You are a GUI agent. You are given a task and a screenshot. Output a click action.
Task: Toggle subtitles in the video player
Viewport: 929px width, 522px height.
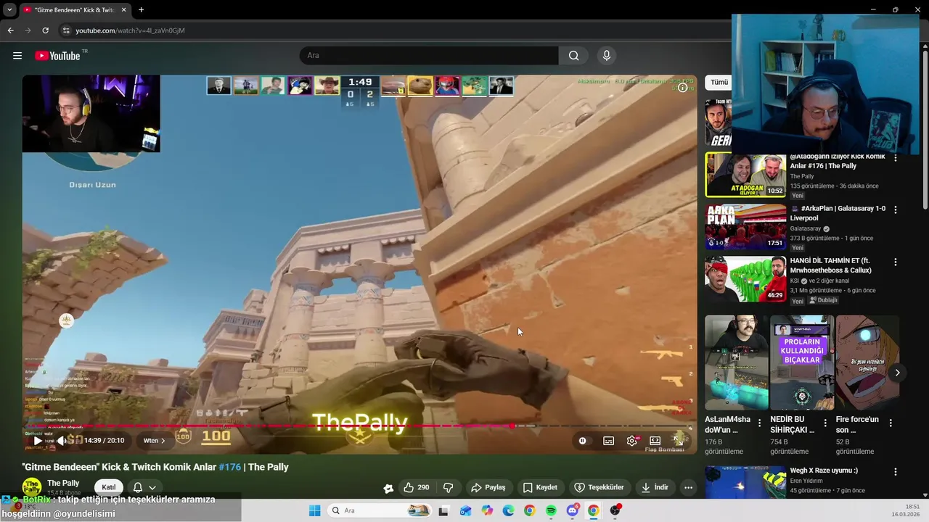609,440
